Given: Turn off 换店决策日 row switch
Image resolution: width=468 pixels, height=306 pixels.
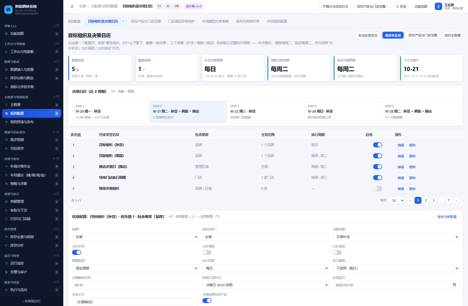Looking at the screenshot, I should 377,167.
